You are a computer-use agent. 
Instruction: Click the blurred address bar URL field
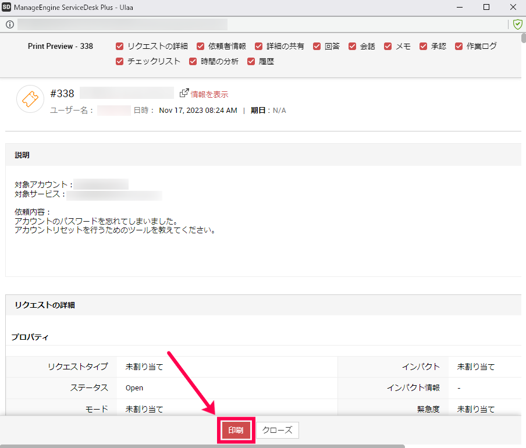(x=122, y=24)
